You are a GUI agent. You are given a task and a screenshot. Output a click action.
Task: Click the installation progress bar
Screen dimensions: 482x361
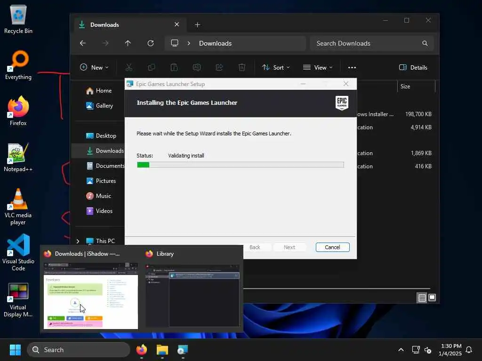[241, 165]
